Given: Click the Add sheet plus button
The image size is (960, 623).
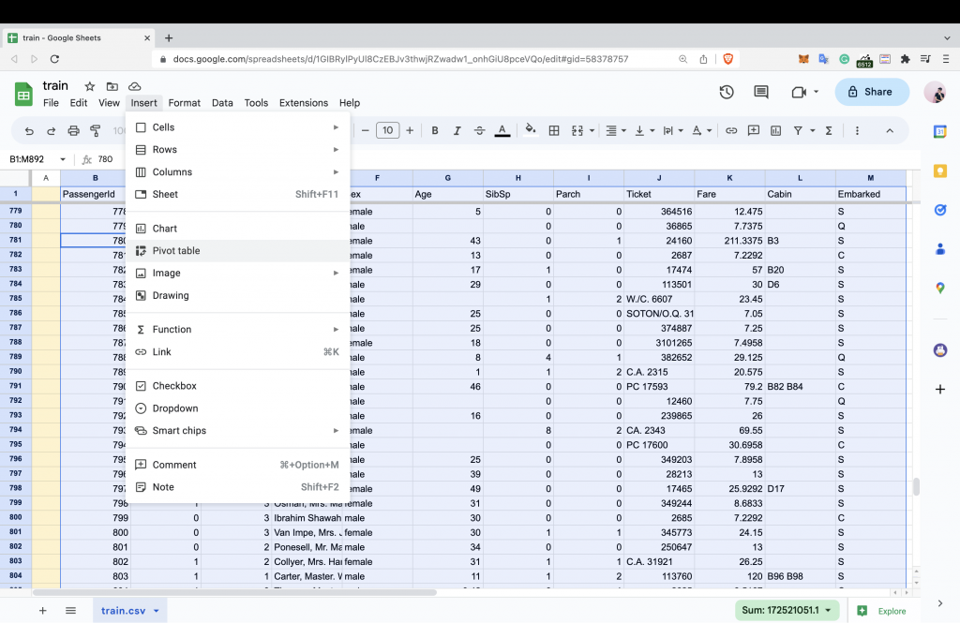Looking at the screenshot, I should coord(43,610).
